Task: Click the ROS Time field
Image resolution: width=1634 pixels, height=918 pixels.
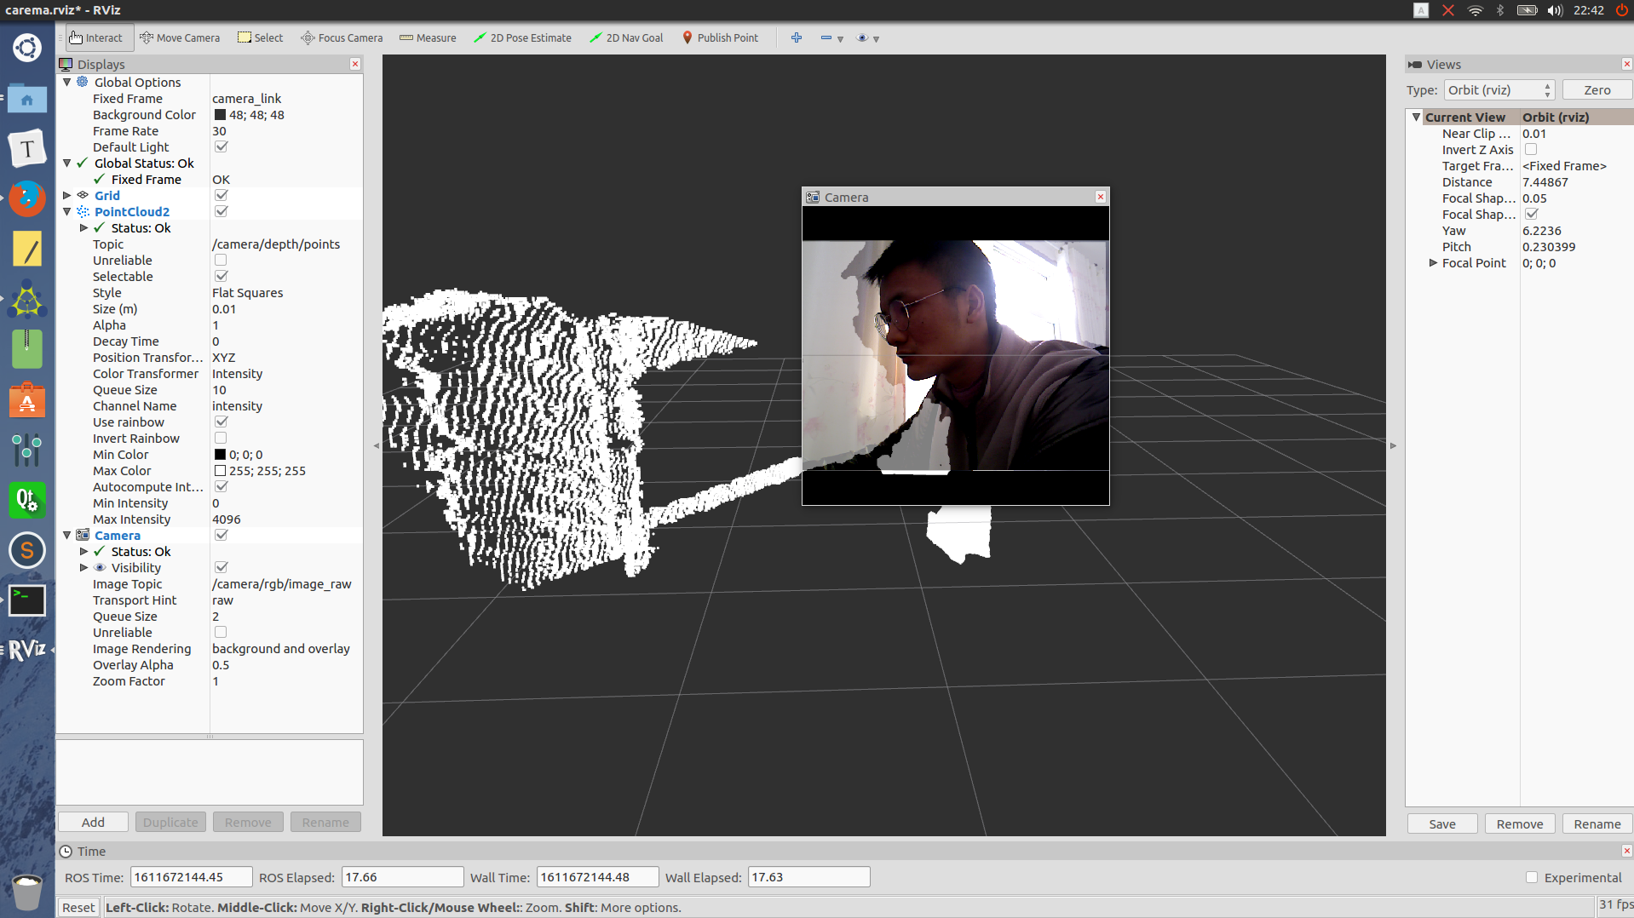Action: point(191,877)
